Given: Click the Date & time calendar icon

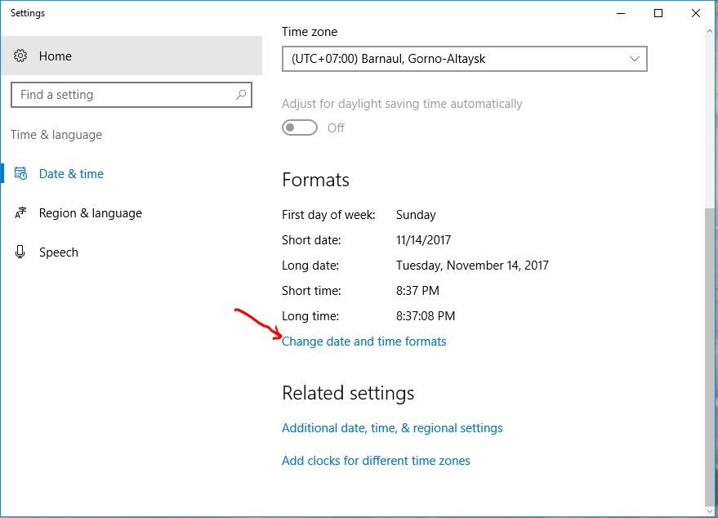Looking at the screenshot, I should (x=21, y=174).
